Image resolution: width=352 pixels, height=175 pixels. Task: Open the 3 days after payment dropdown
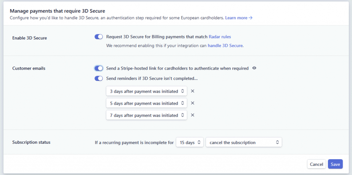(x=146, y=91)
